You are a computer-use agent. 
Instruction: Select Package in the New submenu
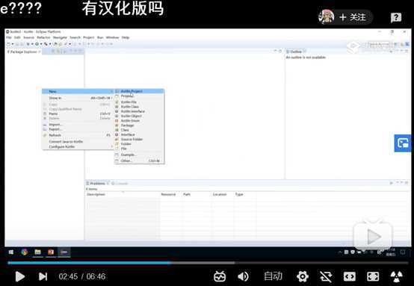tap(139, 125)
